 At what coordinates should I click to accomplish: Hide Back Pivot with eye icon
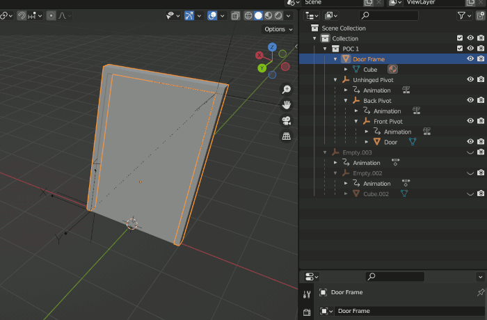(470, 100)
